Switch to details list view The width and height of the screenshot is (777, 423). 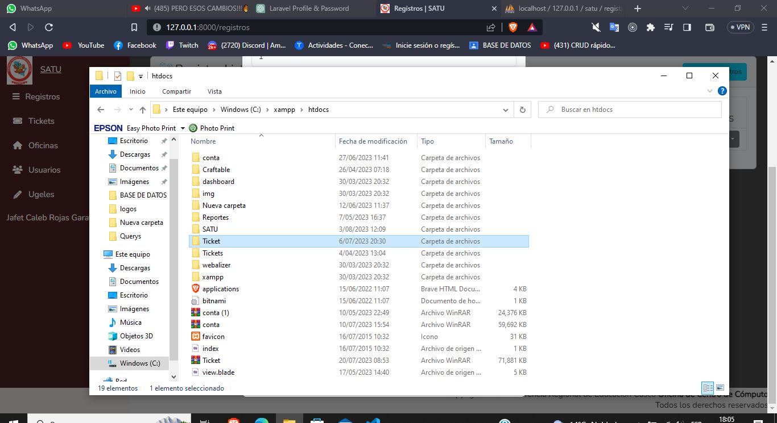tap(708, 388)
